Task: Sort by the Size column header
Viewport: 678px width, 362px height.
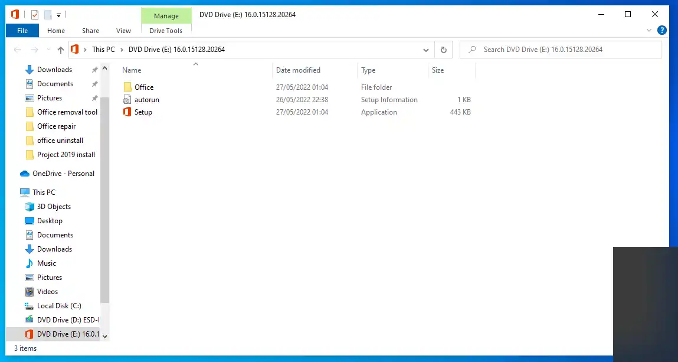Action: [x=438, y=70]
